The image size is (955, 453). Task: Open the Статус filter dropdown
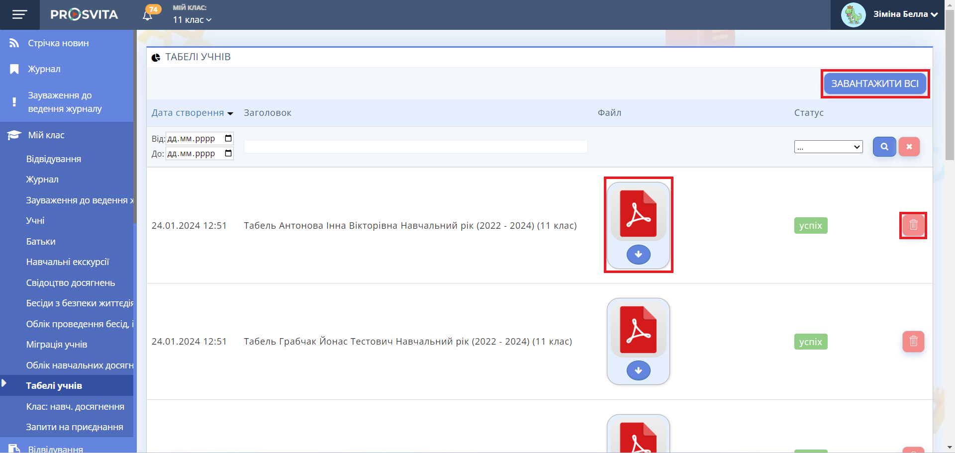(x=828, y=147)
